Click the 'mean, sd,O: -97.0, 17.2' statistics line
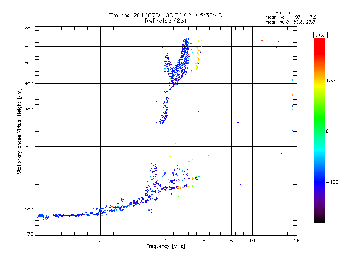This screenshot has width=349, height=262. 291,17
